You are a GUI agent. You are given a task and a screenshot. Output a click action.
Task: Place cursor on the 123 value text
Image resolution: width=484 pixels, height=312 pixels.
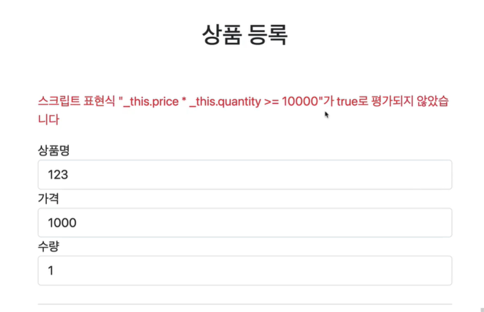[x=58, y=175]
